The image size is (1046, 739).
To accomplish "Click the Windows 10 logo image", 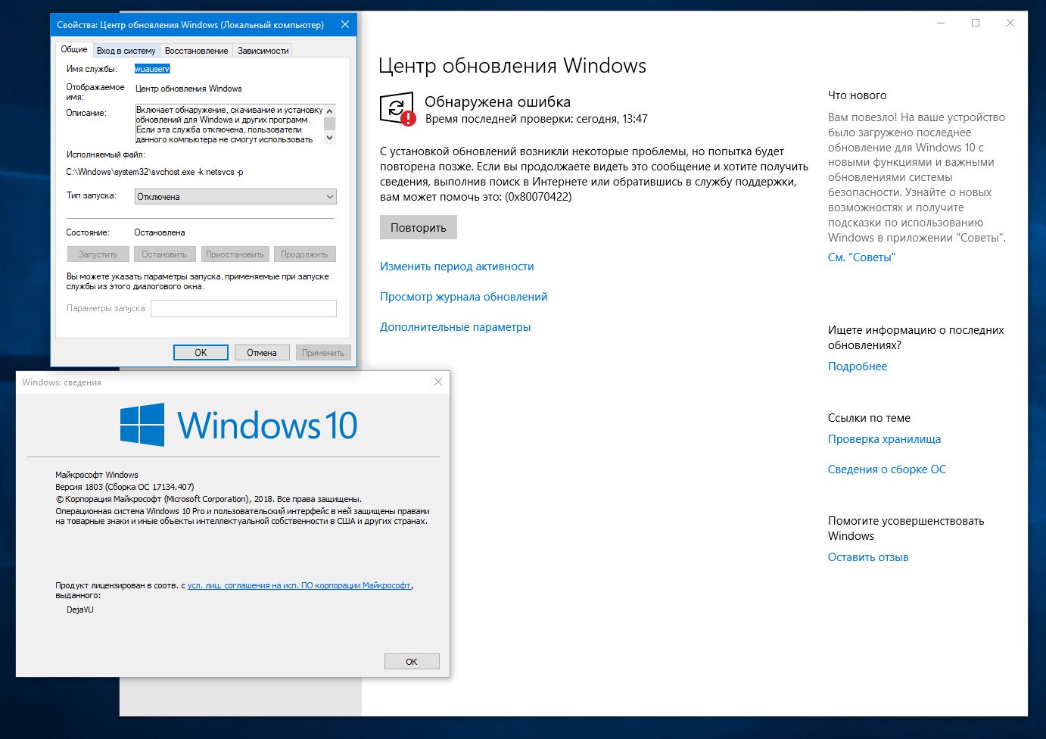I will point(238,425).
